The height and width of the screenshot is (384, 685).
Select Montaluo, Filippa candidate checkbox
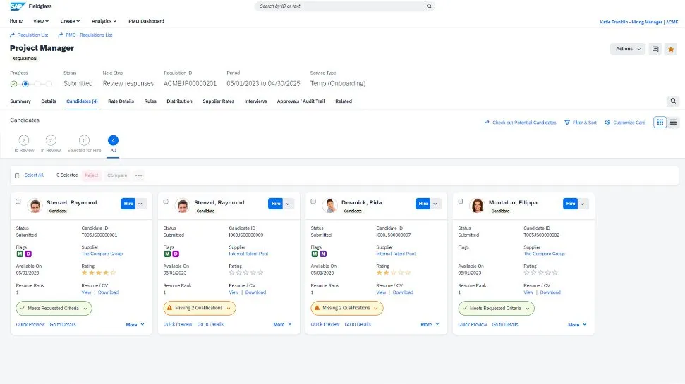(461, 202)
